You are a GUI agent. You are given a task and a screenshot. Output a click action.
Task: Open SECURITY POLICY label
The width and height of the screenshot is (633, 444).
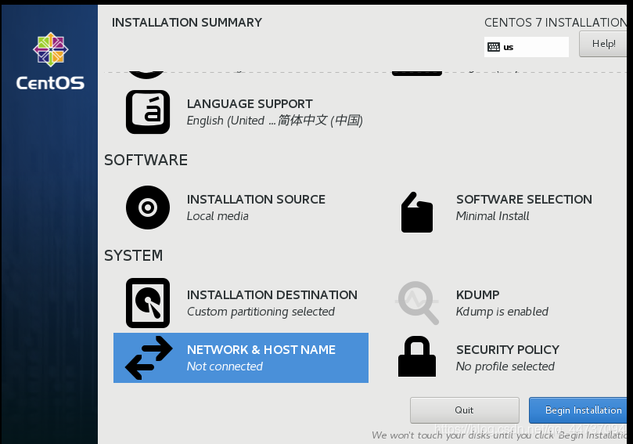pyautogui.click(x=508, y=349)
